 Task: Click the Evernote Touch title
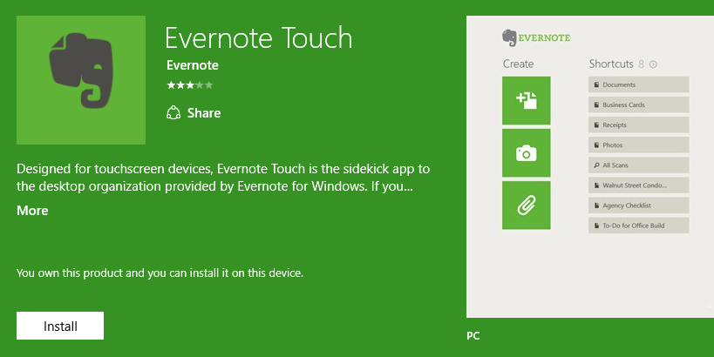point(259,37)
